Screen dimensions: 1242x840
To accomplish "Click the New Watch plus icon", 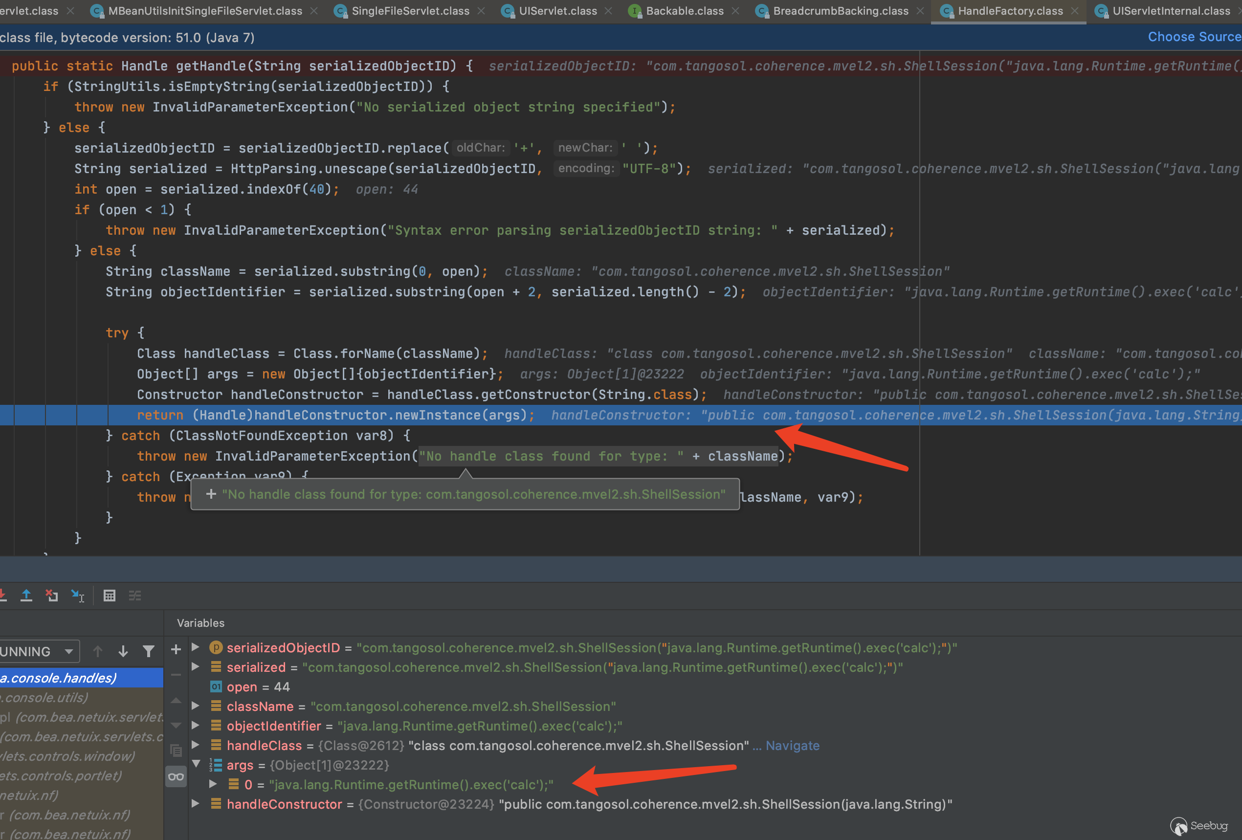I will 176,649.
